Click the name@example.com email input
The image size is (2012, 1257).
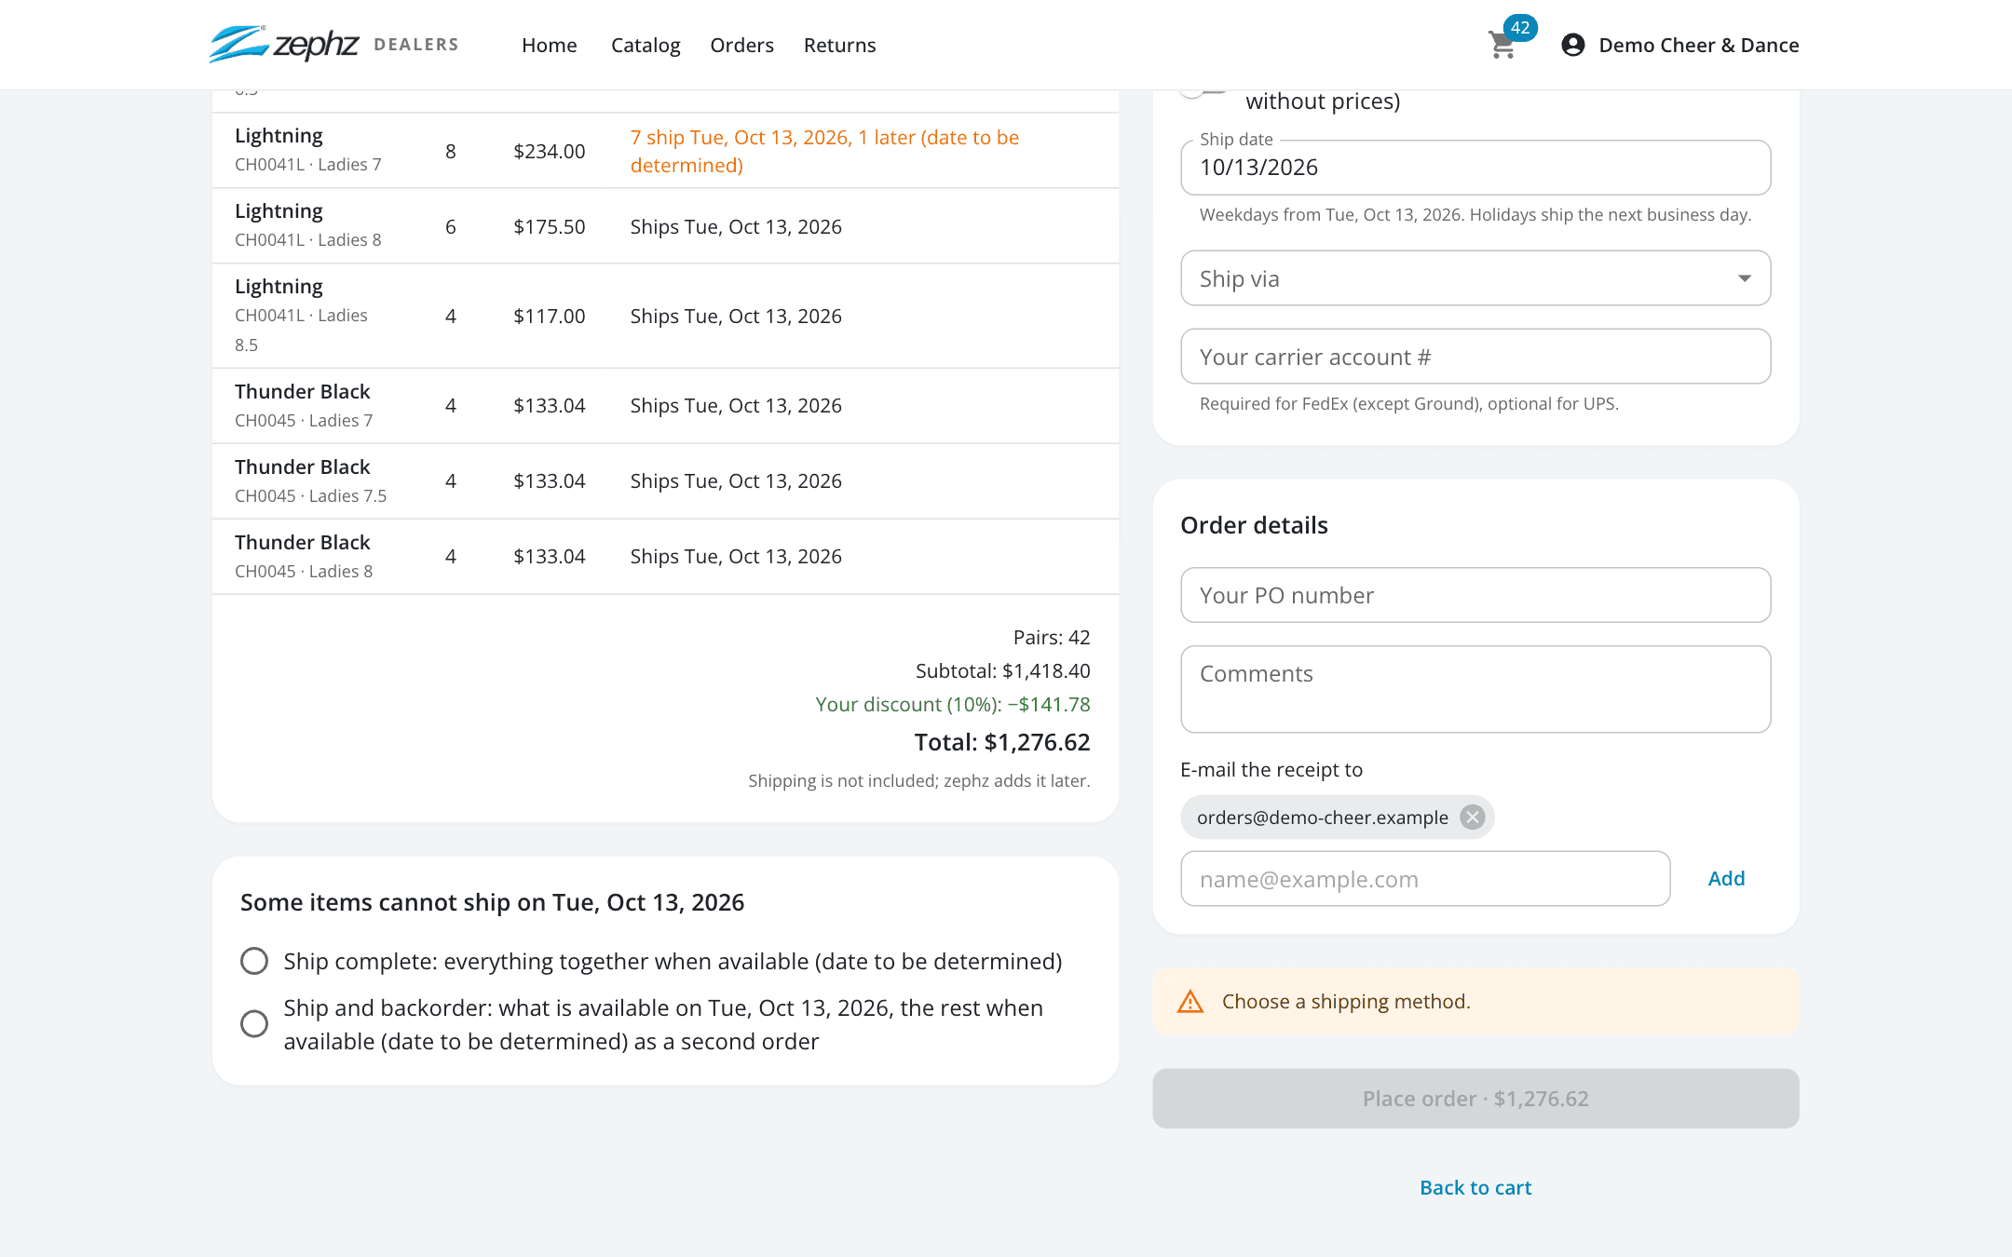1425,879
